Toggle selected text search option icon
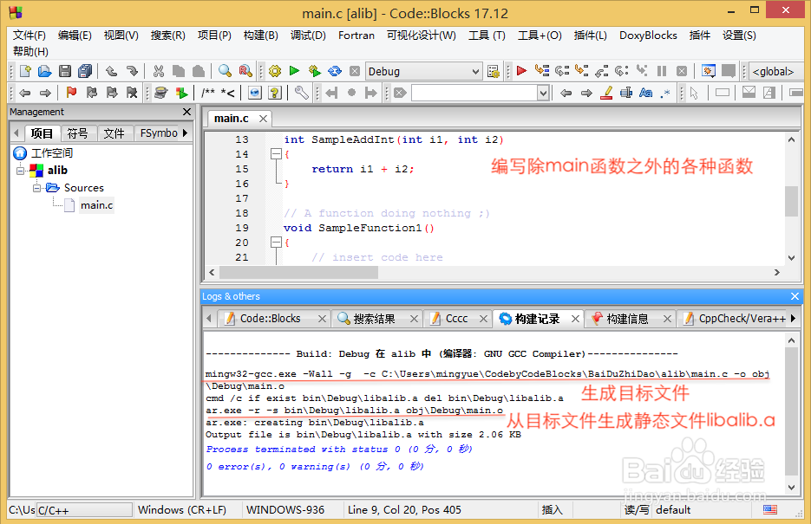The height and width of the screenshot is (524, 811). coord(626,93)
